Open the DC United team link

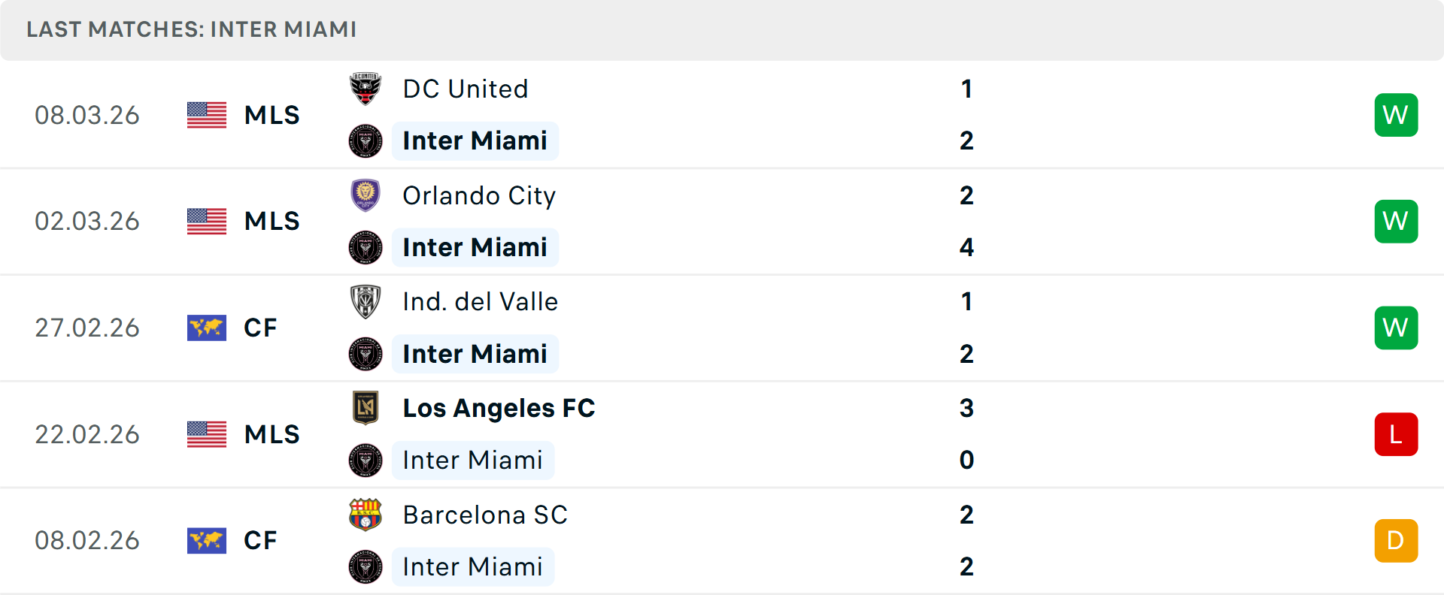click(x=466, y=89)
